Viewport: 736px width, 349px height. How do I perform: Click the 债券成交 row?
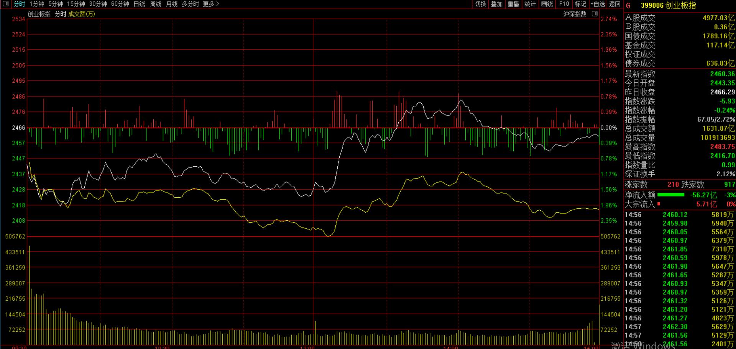tap(680, 64)
